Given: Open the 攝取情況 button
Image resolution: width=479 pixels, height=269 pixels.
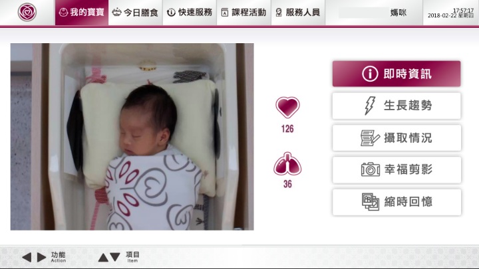Looking at the screenshot, I should [397, 138].
